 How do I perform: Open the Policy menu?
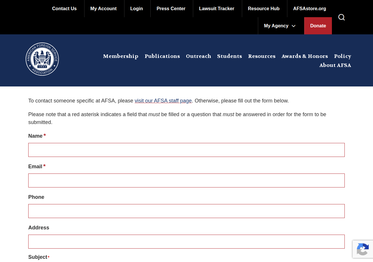coord(343,56)
